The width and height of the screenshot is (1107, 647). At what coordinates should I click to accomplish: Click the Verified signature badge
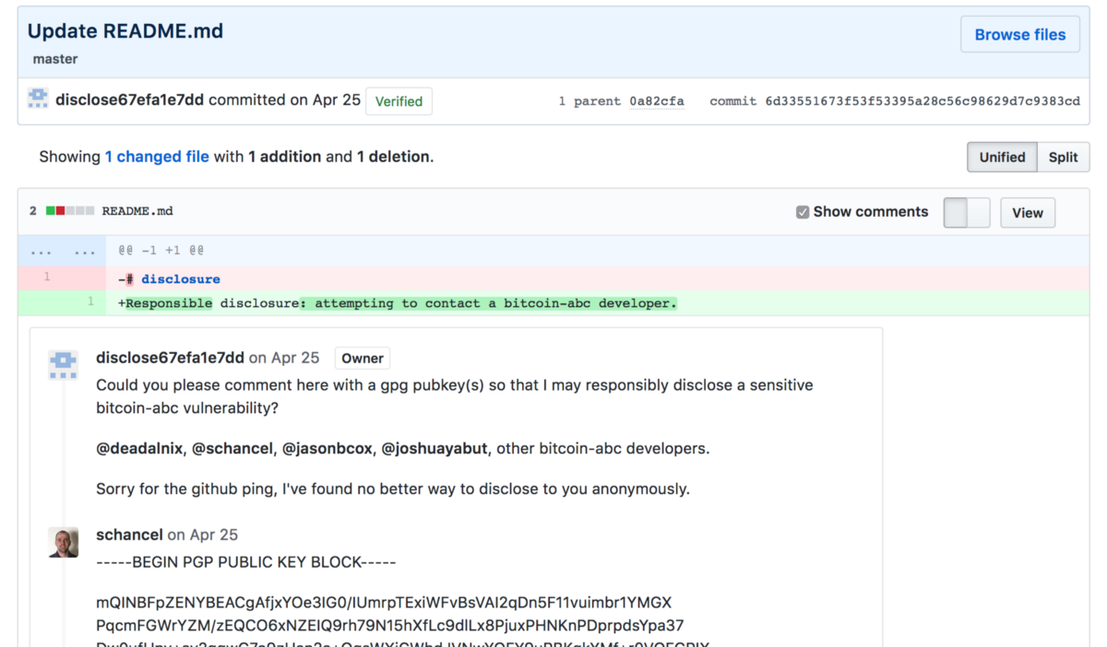tap(399, 101)
